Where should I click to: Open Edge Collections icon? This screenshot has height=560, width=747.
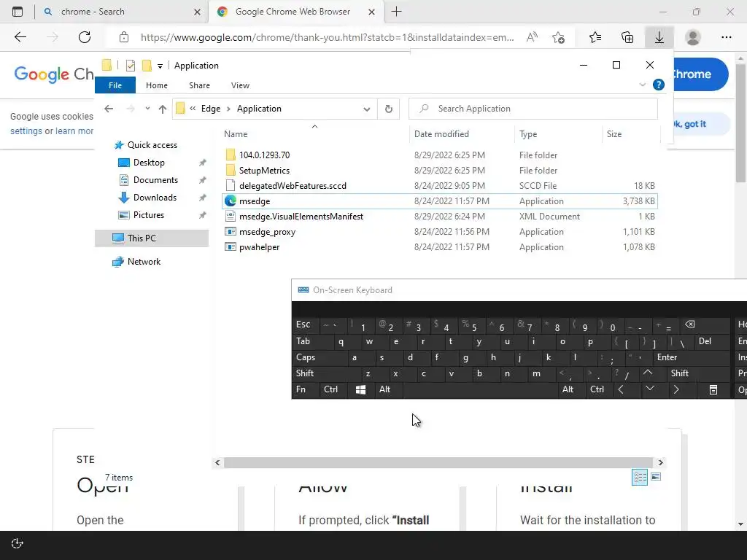click(x=627, y=37)
